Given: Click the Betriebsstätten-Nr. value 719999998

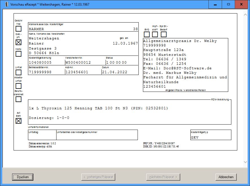Looking at the screenshot, I should pyautogui.click(x=40, y=72).
